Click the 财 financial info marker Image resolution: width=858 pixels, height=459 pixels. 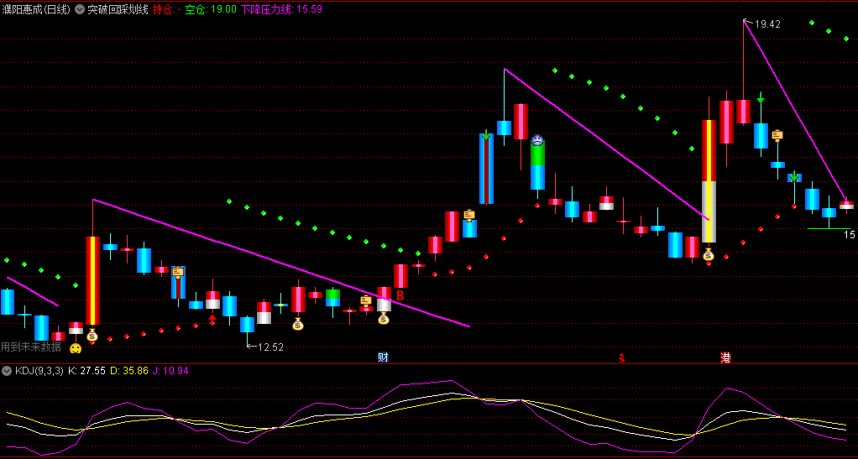coord(383,357)
